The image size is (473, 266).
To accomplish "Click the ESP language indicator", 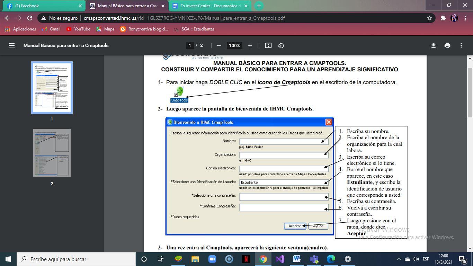I will 426,259.
